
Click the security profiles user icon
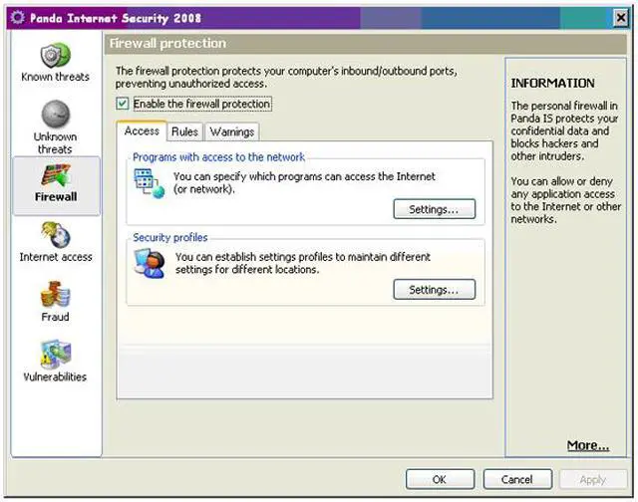tap(150, 263)
